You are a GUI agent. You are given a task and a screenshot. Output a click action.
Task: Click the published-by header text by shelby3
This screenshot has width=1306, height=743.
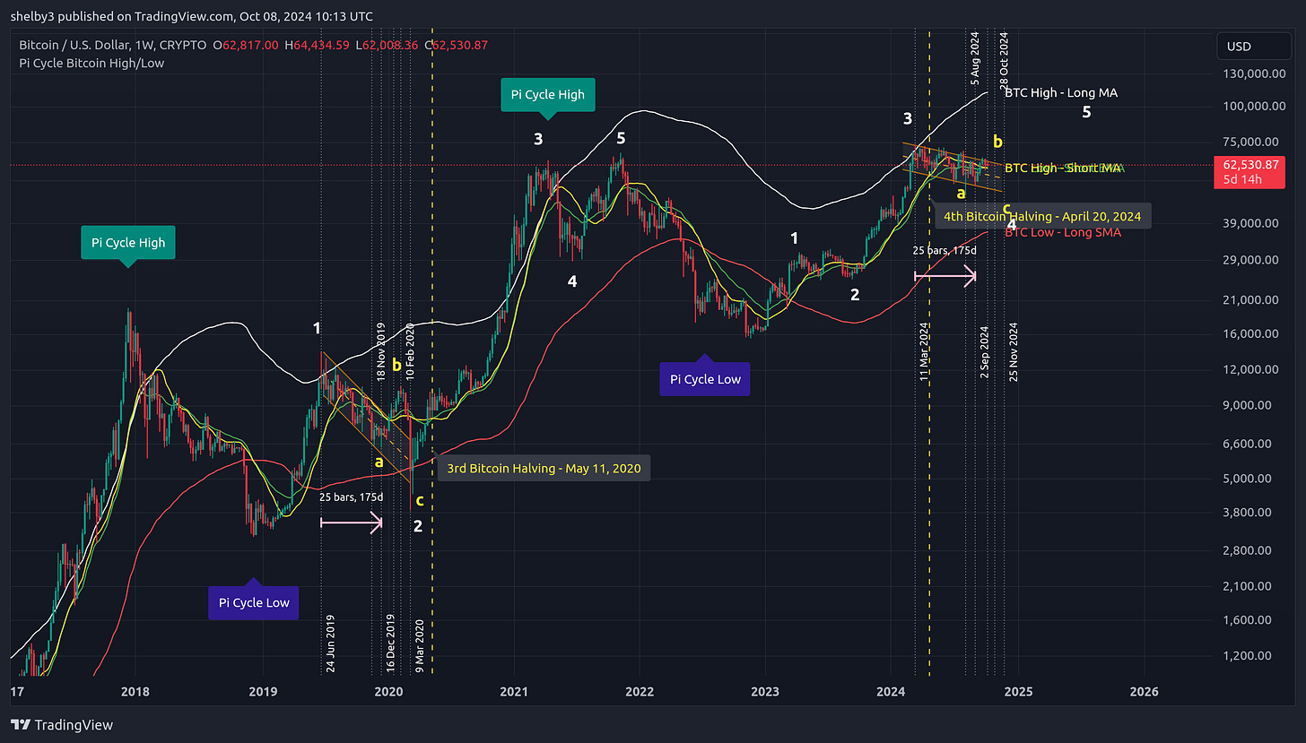[191, 16]
